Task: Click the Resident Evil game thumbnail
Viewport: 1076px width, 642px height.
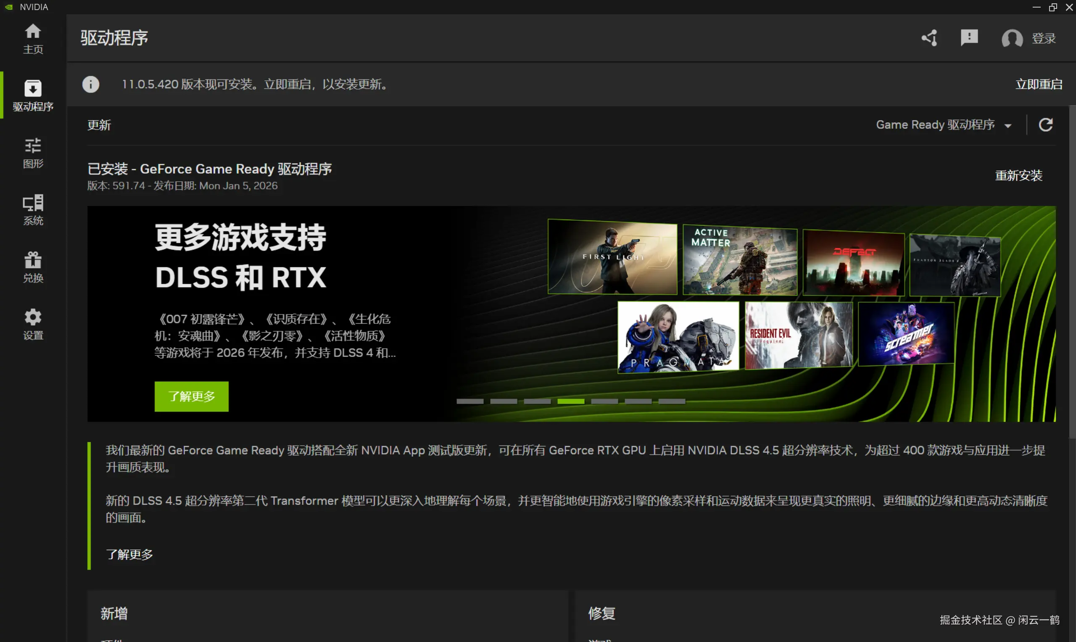Action: [x=798, y=336]
